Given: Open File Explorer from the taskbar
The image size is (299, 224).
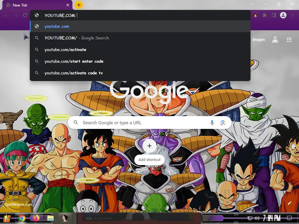Looking at the screenshot, I should pos(50,218).
